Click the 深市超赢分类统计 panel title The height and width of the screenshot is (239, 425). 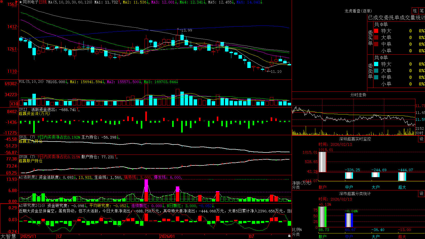[x=355, y=194]
